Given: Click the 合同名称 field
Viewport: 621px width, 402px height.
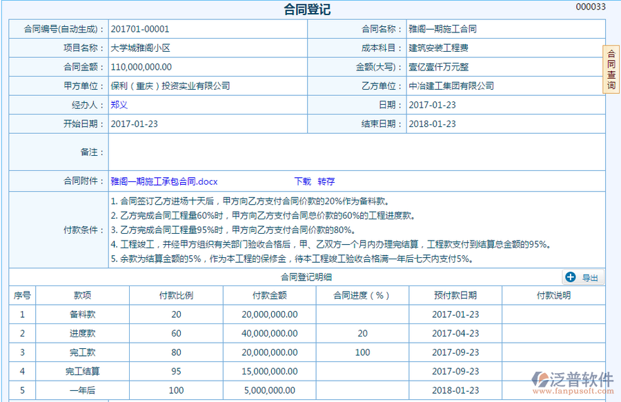Looking at the screenshot, I should pos(504,29).
